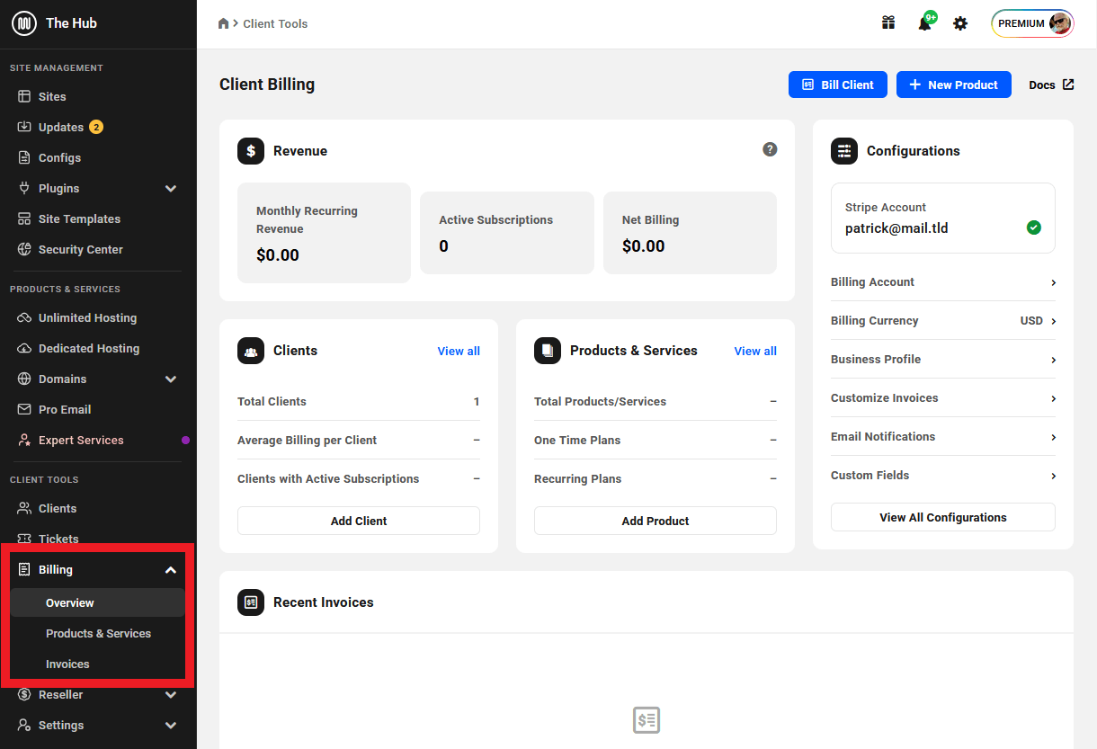Viewport: 1097px width, 749px height.
Task: Select Products & Services submenu item
Action: click(x=98, y=633)
